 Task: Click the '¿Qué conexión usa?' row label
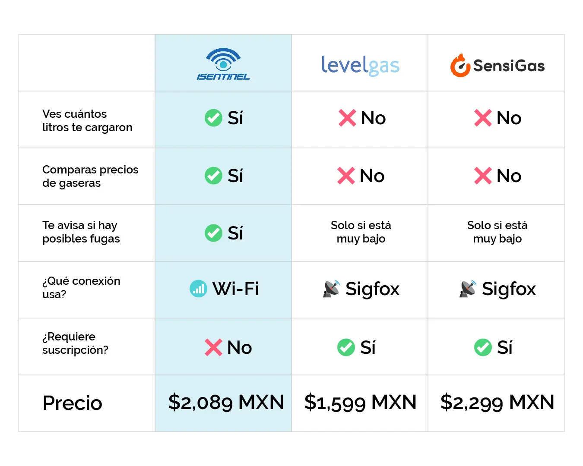coord(81,287)
